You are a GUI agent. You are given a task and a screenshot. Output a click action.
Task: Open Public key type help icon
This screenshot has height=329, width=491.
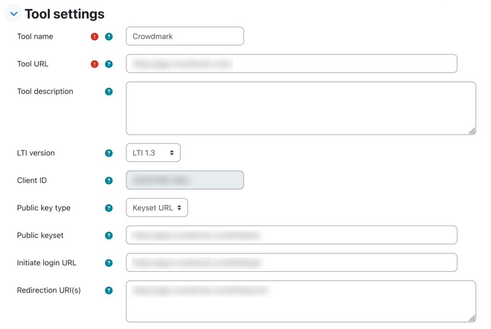point(109,208)
